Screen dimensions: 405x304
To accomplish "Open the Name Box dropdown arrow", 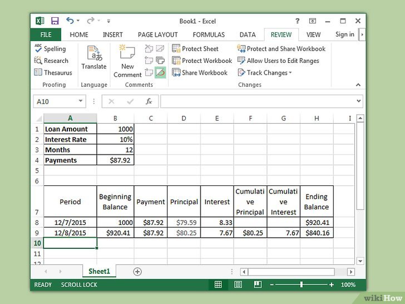I will click(x=81, y=101).
